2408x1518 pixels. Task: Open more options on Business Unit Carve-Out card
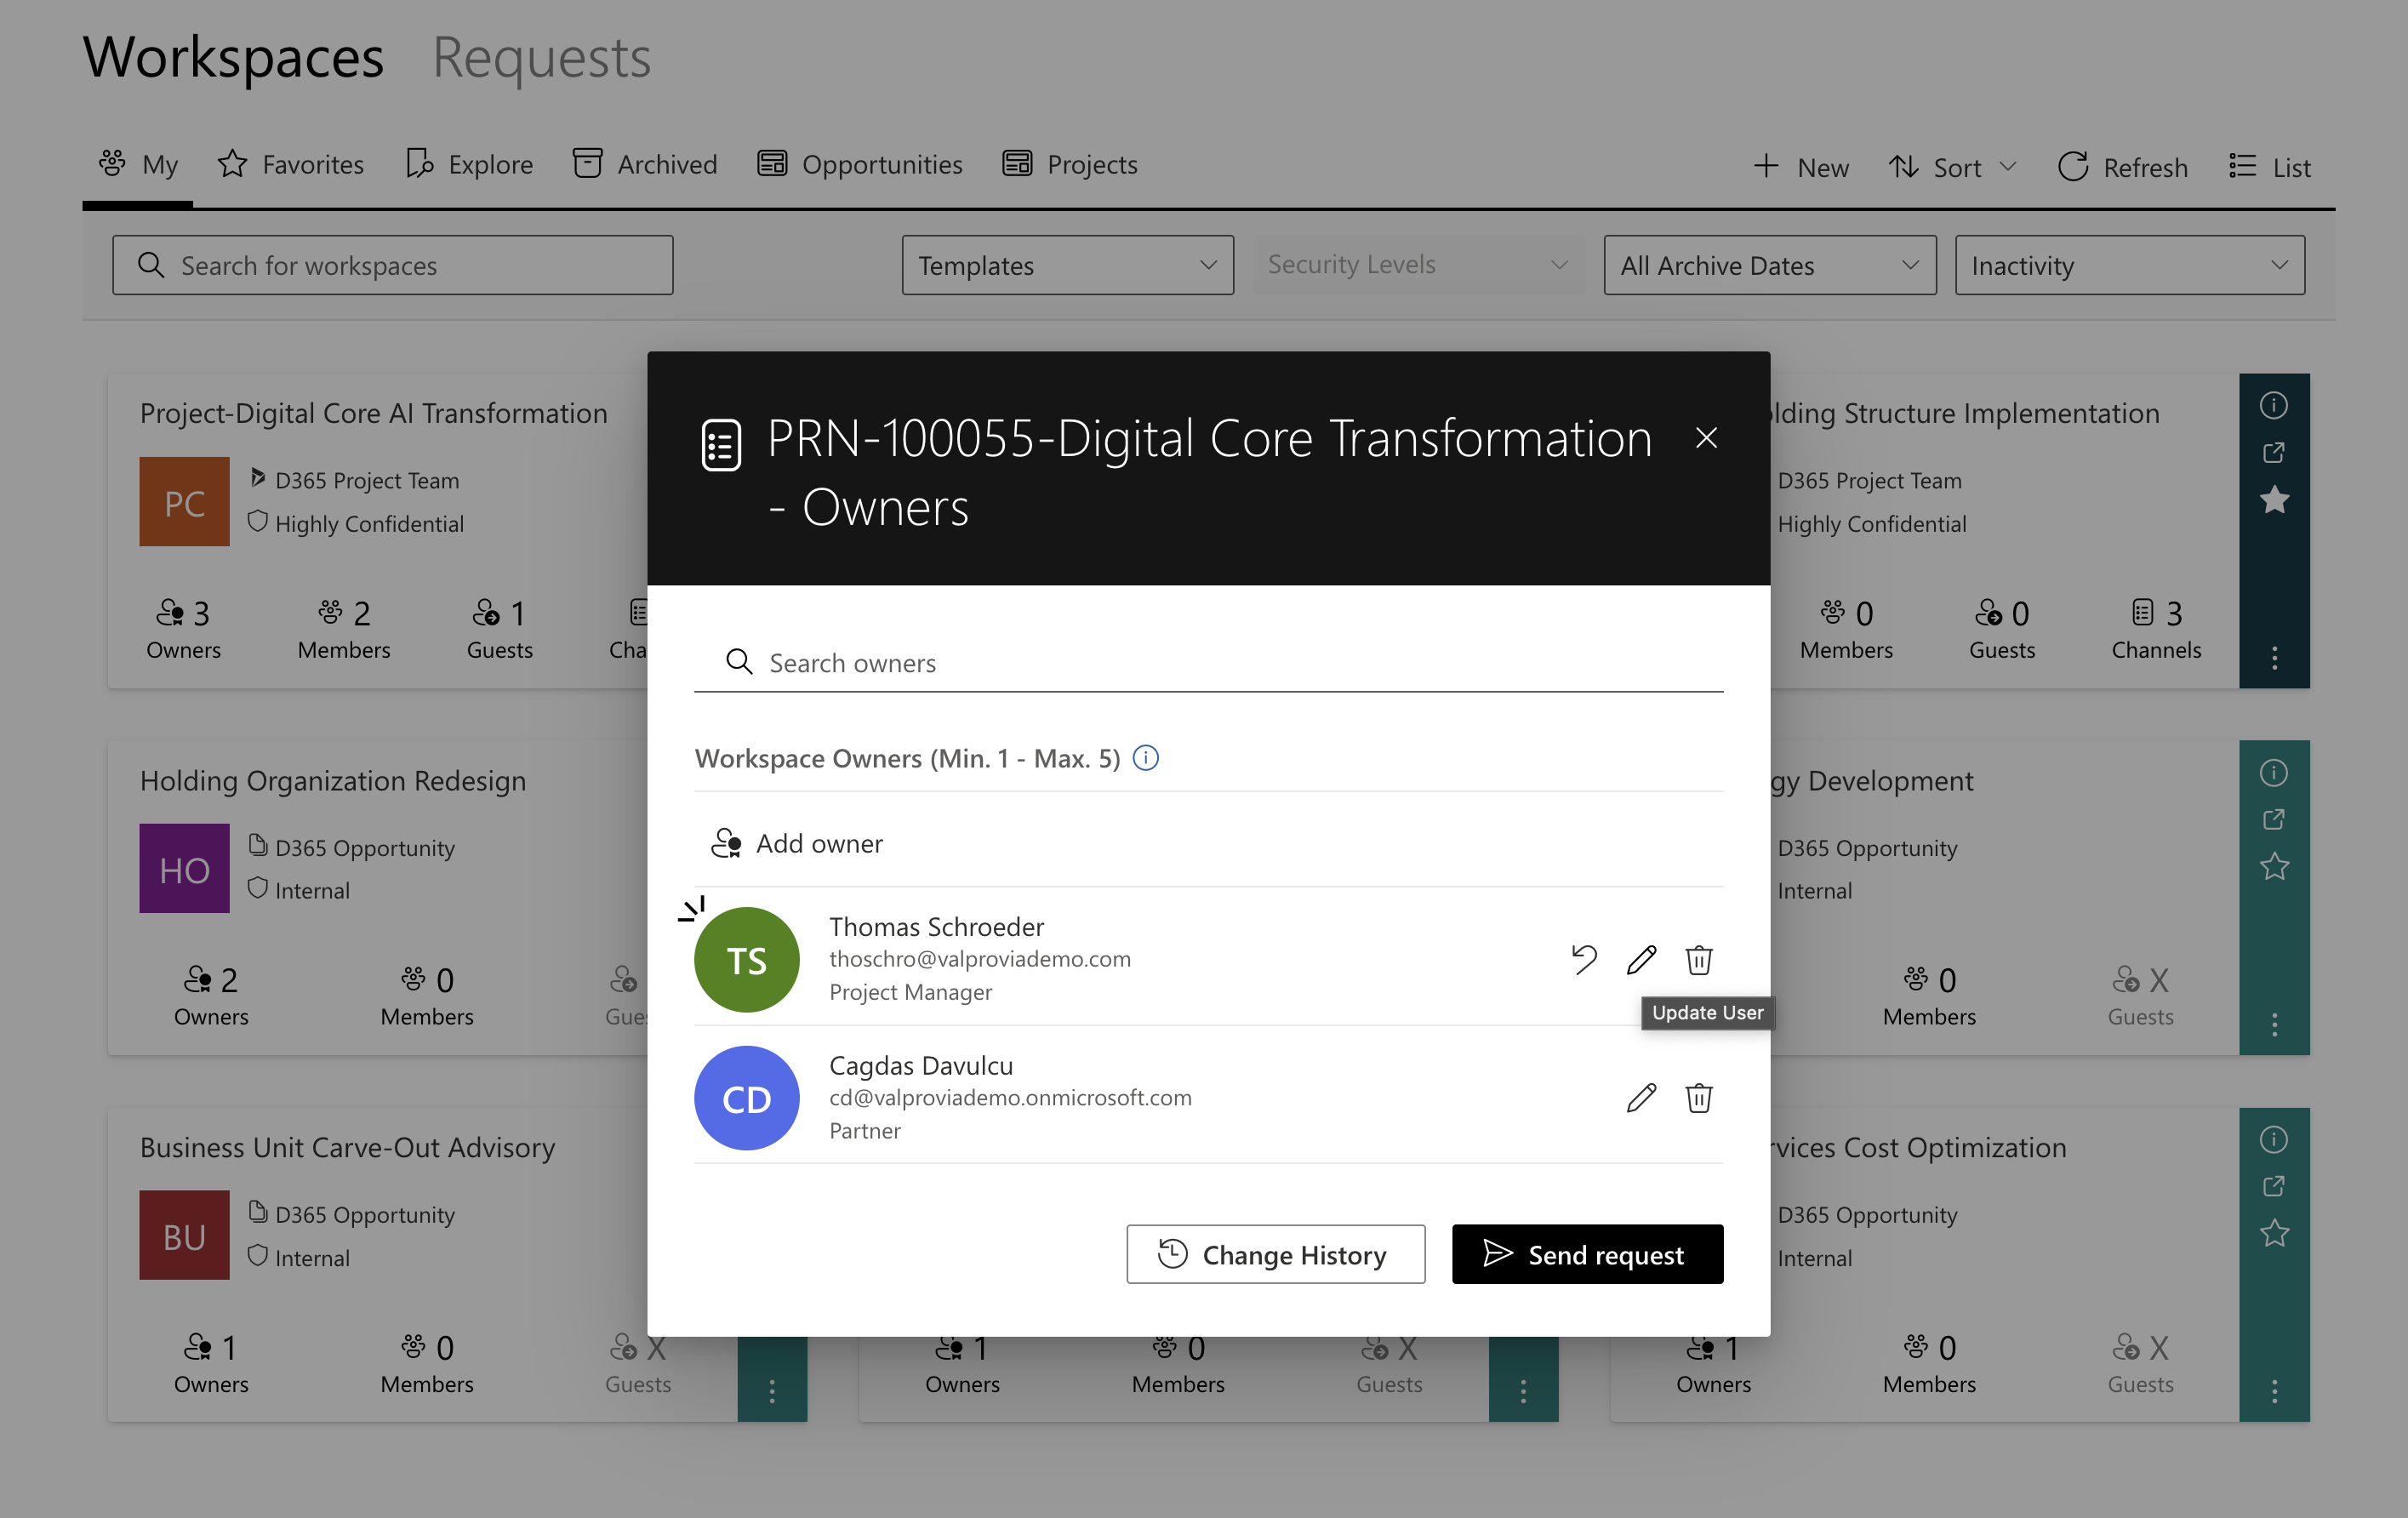(771, 1390)
